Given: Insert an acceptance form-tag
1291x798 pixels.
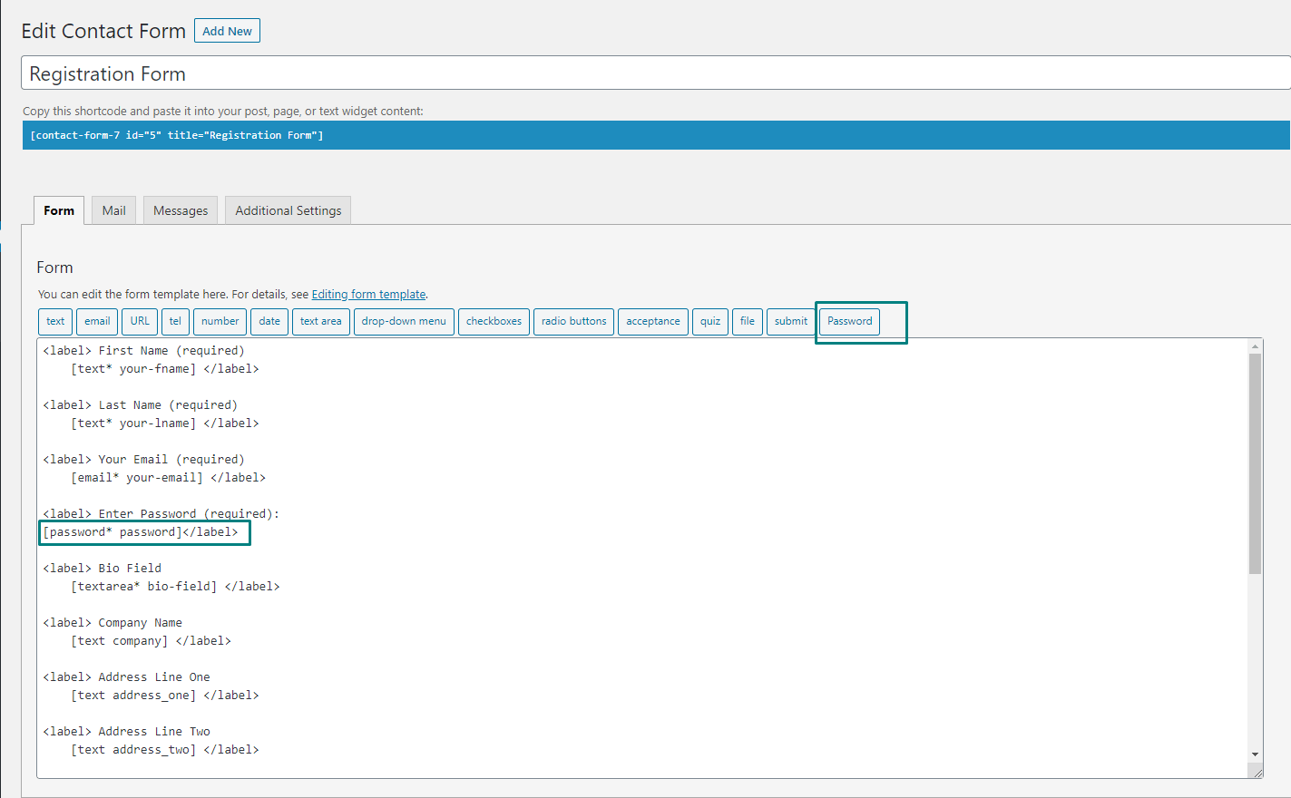Looking at the screenshot, I should pos(652,321).
